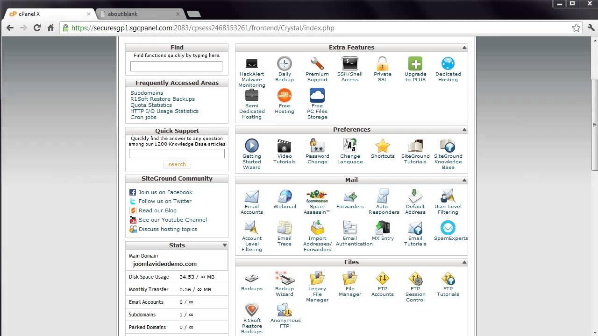Focus the Find functions input field
The width and height of the screenshot is (598, 336).
click(x=176, y=66)
